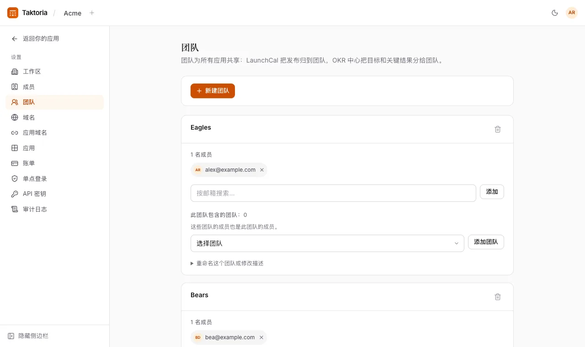
Task: Click the 添加团队 button in Eagles
Action: (486, 242)
